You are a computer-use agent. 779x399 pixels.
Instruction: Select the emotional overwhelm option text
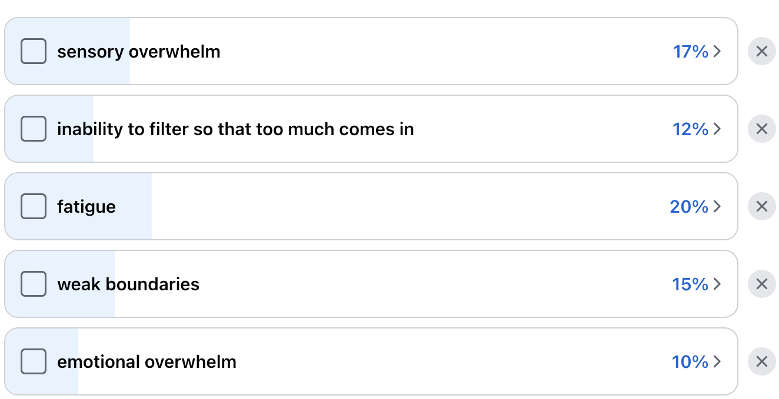tap(147, 361)
